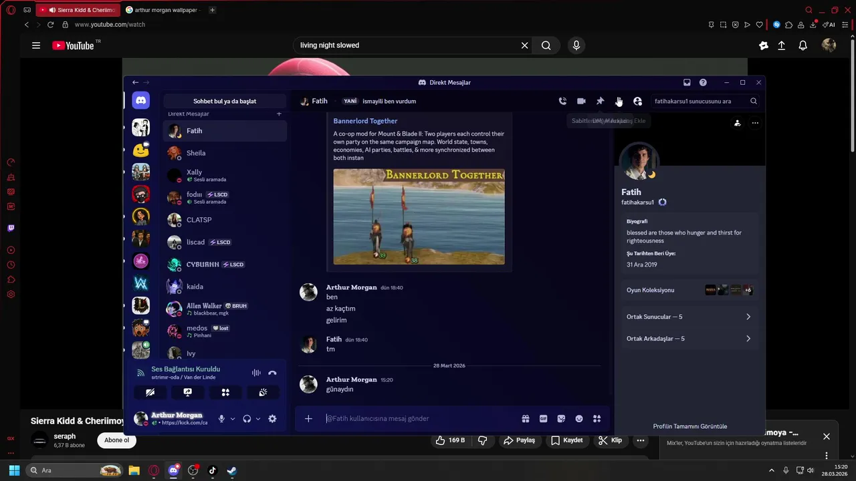This screenshot has height=481, width=856.
Task: Search YouTube by voice microphone
Action: pos(576,45)
